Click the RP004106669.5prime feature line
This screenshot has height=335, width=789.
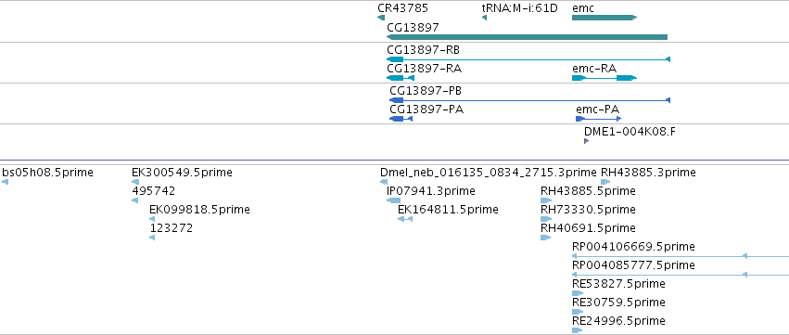(x=681, y=256)
